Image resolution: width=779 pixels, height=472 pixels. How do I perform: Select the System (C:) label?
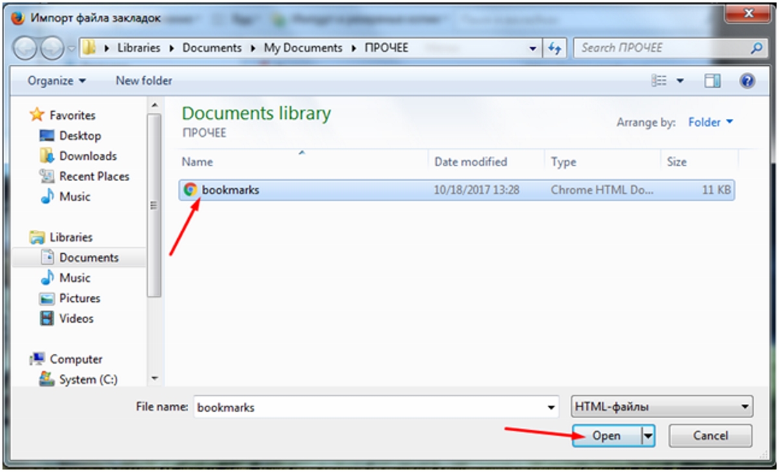pyautogui.click(x=88, y=379)
